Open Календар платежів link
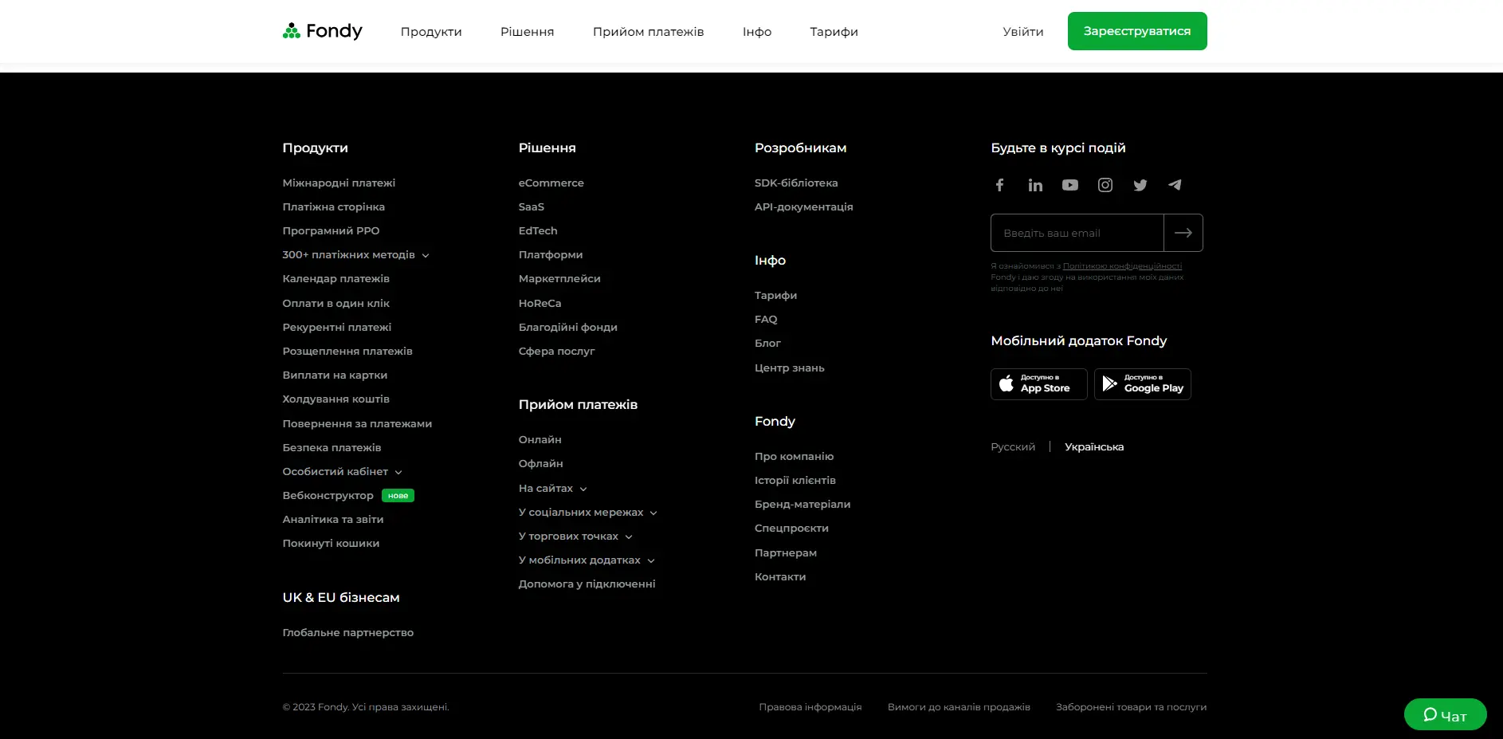This screenshot has height=739, width=1503. point(336,279)
